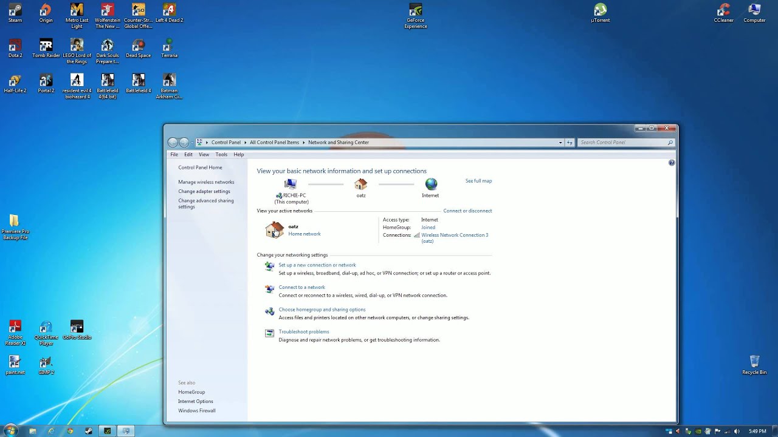
Task: Refresh the Network and Sharing Center address bar
Action: click(x=570, y=143)
